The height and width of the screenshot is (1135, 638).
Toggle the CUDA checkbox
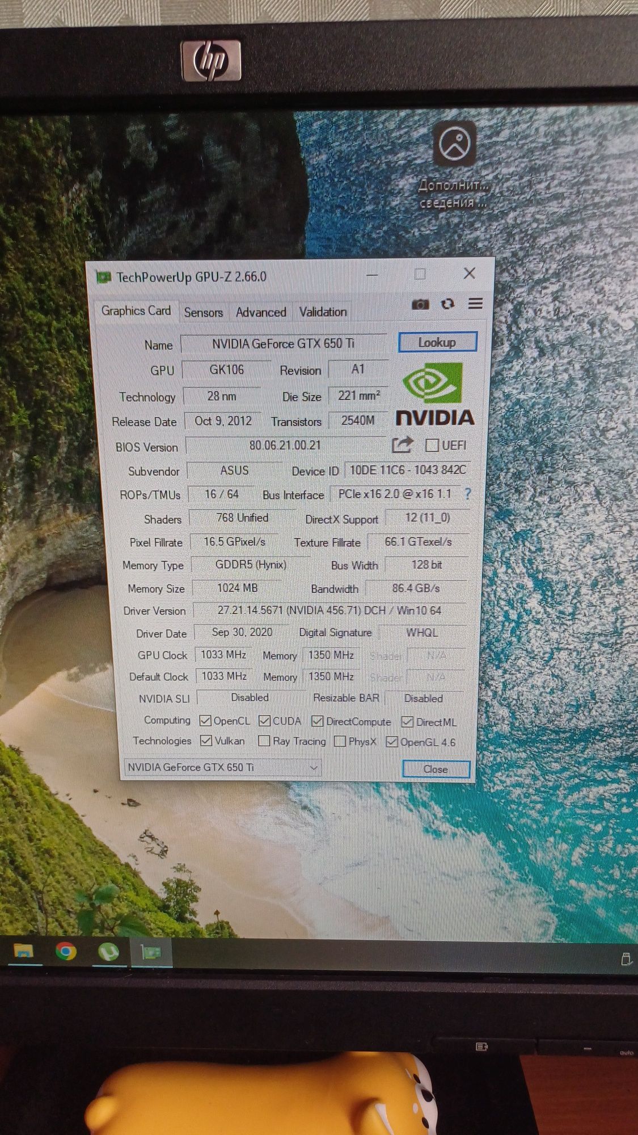coord(264,721)
